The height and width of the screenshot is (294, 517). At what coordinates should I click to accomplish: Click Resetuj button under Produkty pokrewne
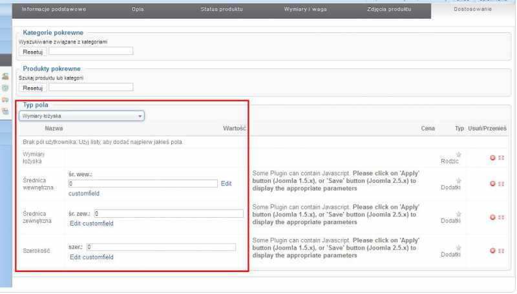tap(32, 88)
